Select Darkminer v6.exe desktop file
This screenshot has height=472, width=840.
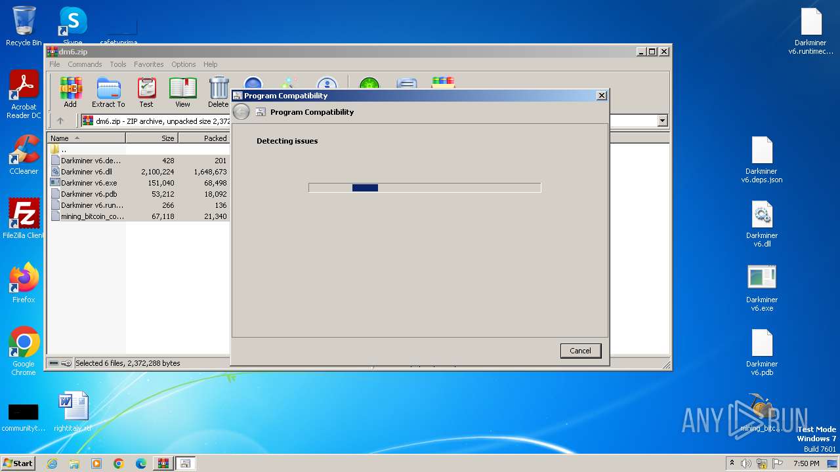(x=762, y=288)
